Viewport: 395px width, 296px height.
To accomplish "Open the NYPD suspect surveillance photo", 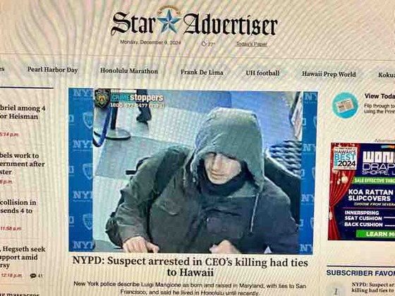I will 193,171.
